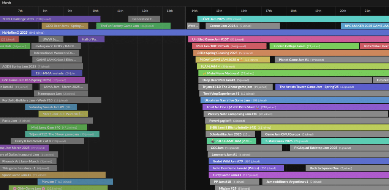The height and width of the screenshot is (190, 389).
Task: Select Finnish College Jam 8 bar
Action: pos(314,46)
